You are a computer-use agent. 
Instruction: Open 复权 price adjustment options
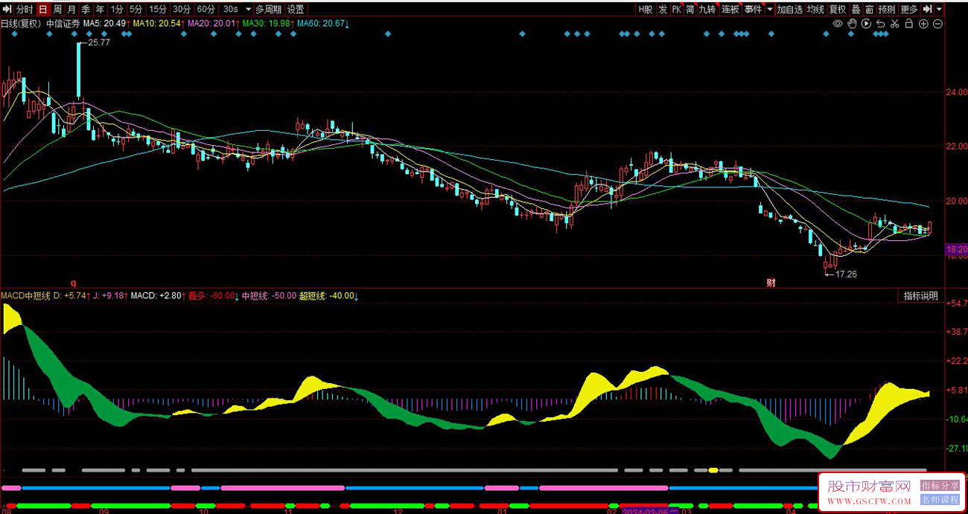tap(838, 9)
